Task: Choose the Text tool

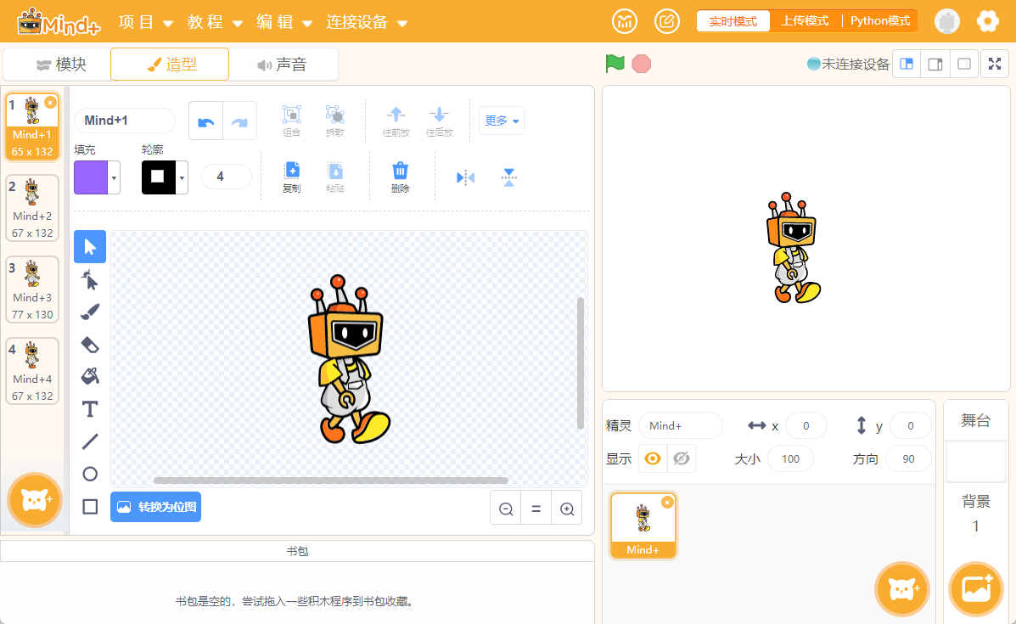Action: pos(90,409)
